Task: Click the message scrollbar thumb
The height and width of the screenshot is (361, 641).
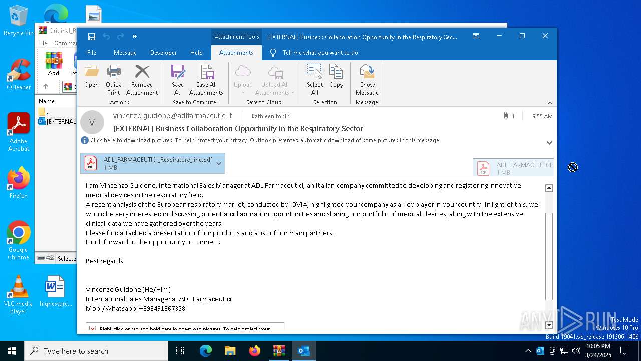Action: point(549,256)
